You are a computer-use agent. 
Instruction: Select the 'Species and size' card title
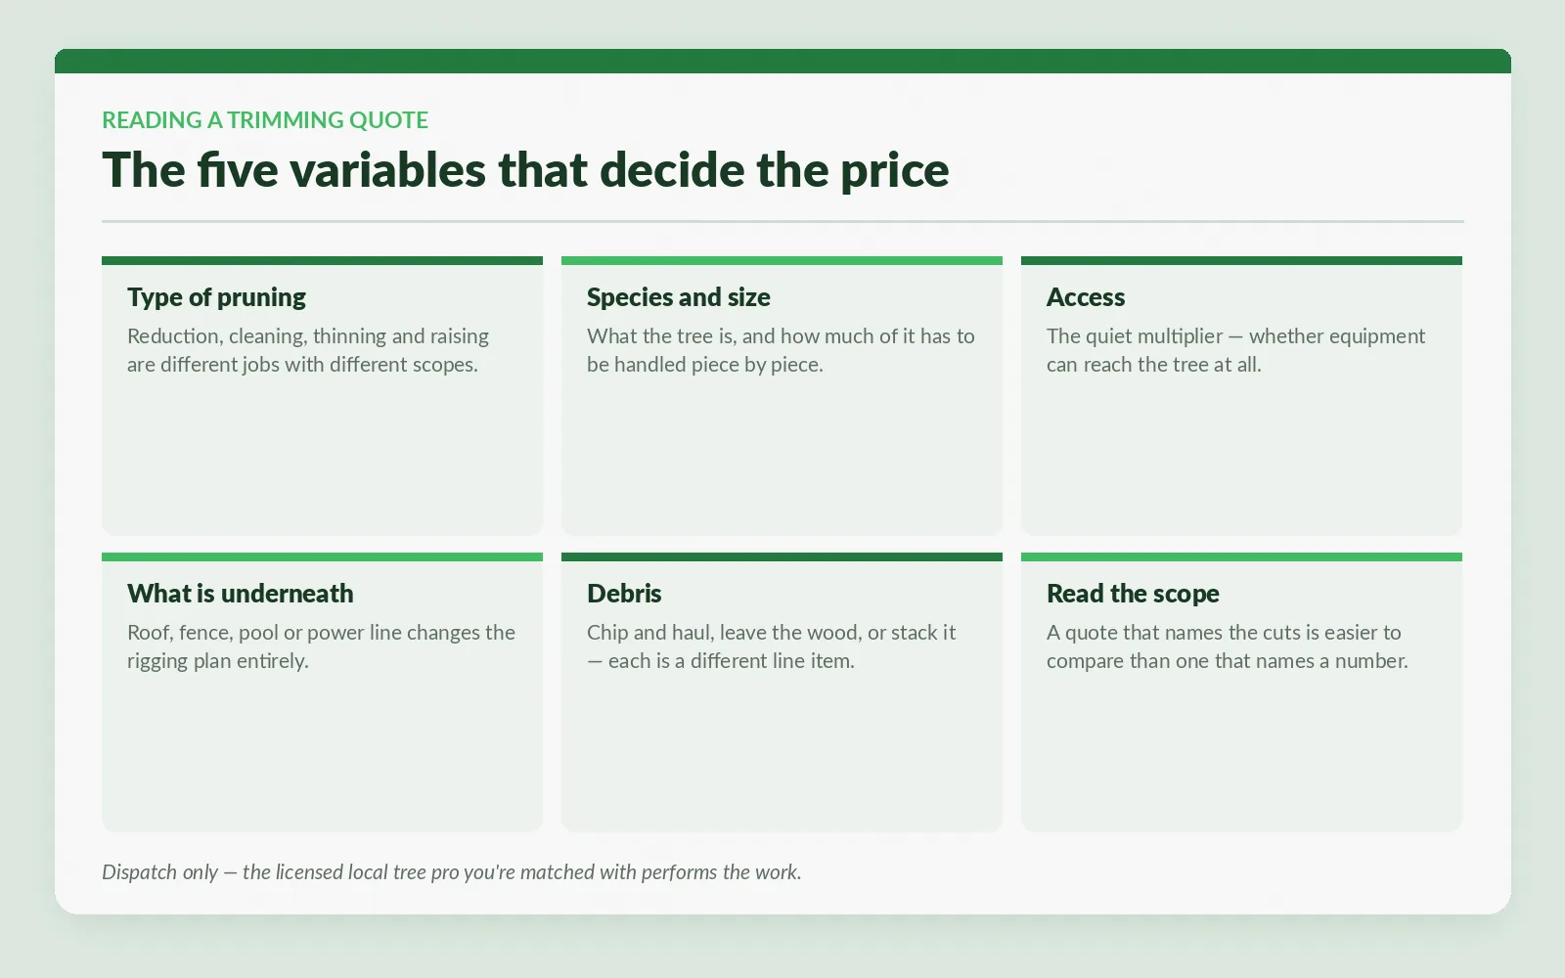tap(678, 297)
